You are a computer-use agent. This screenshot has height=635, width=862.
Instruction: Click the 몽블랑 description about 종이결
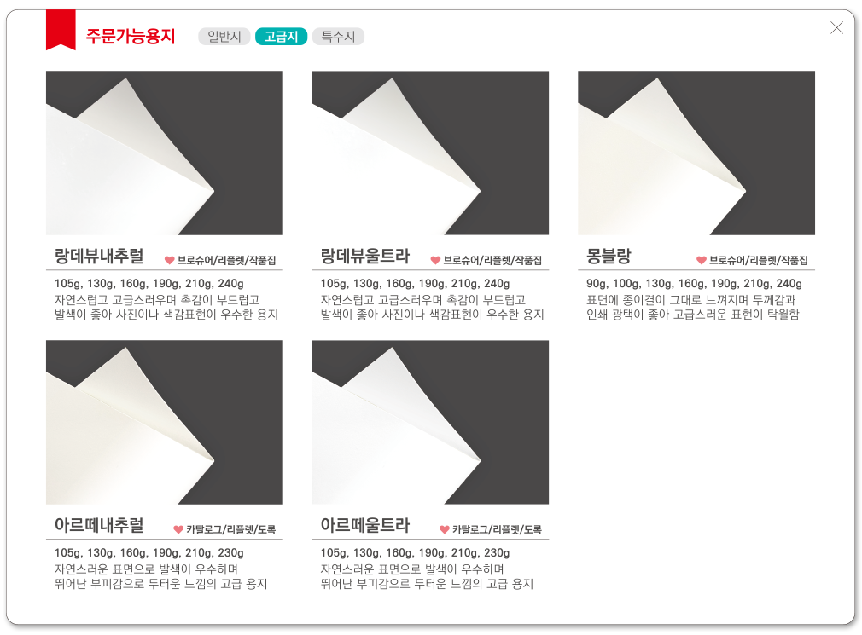pyautogui.click(x=693, y=308)
